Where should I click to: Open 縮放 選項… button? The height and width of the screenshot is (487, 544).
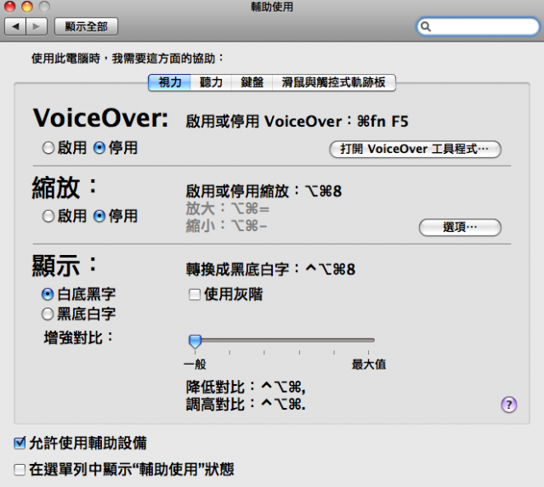click(x=460, y=227)
